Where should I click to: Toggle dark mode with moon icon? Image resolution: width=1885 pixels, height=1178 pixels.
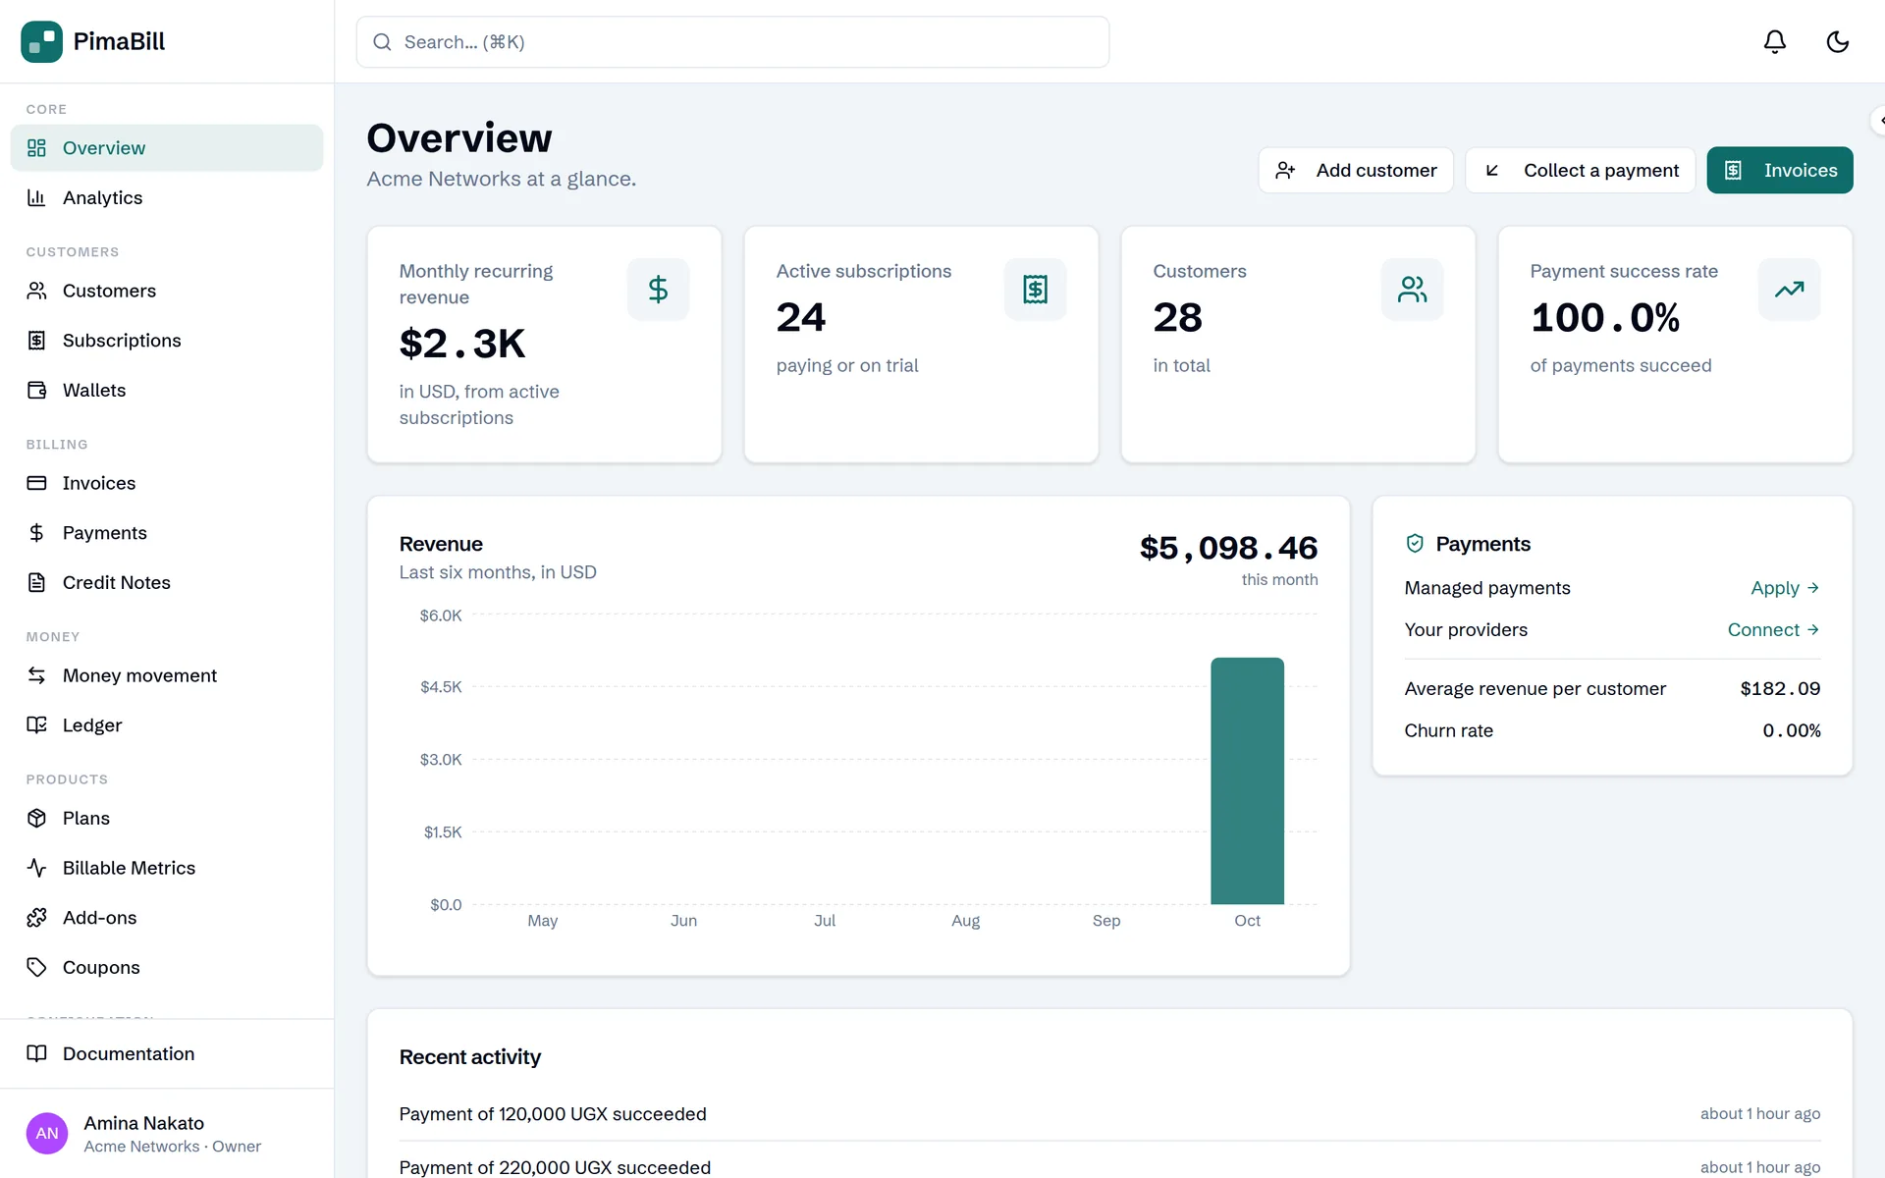[1837, 41]
